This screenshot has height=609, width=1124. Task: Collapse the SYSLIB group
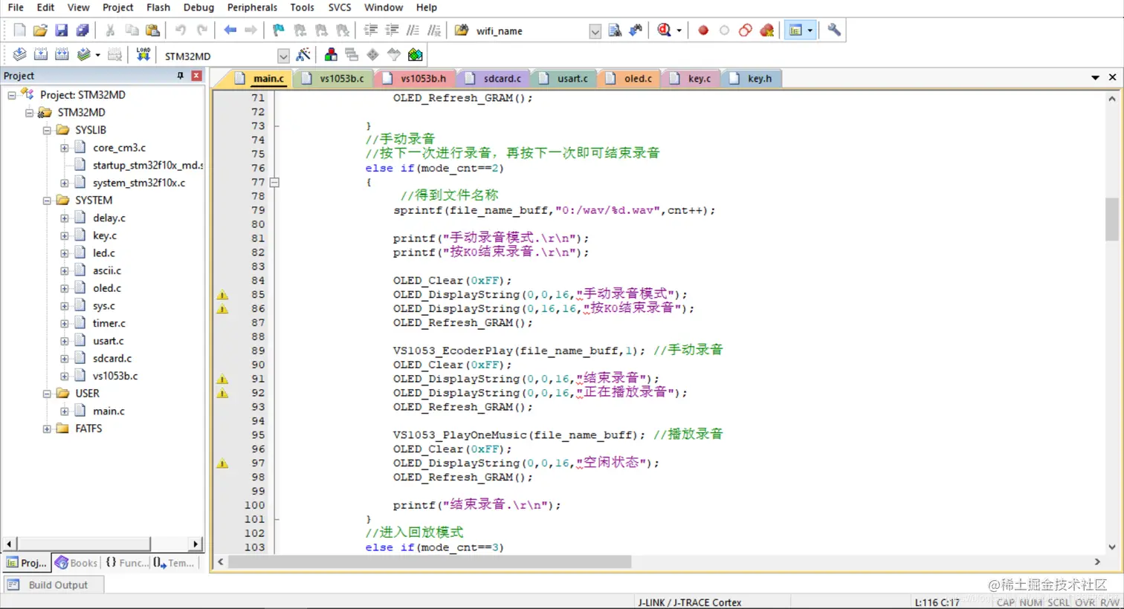click(x=47, y=130)
